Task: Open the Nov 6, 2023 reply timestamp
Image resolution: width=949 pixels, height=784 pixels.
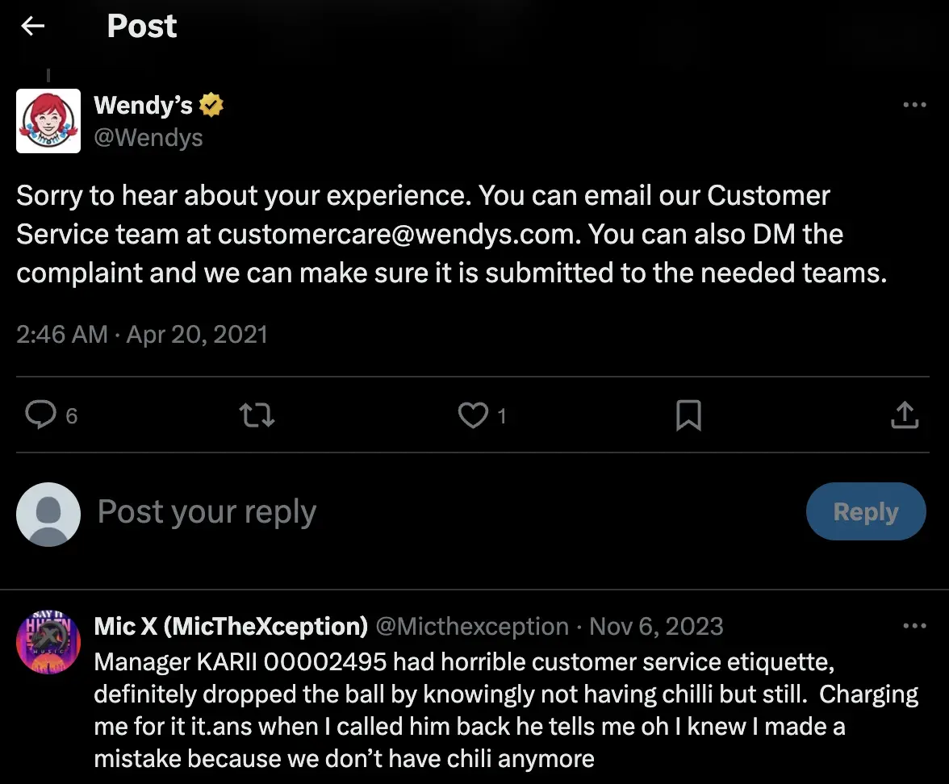Action: click(x=656, y=626)
